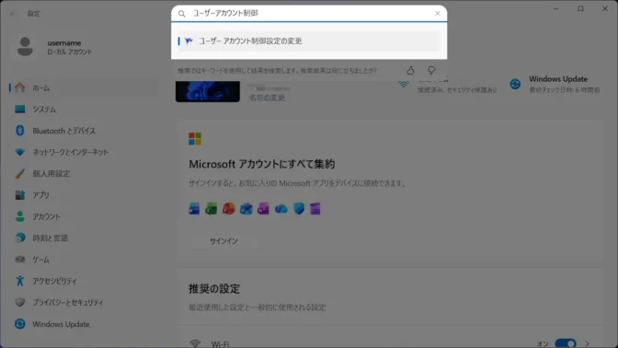618x348 pixels.
Task: Click inside the ユーザーアカウント制御 search field
Action: tap(309, 14)
